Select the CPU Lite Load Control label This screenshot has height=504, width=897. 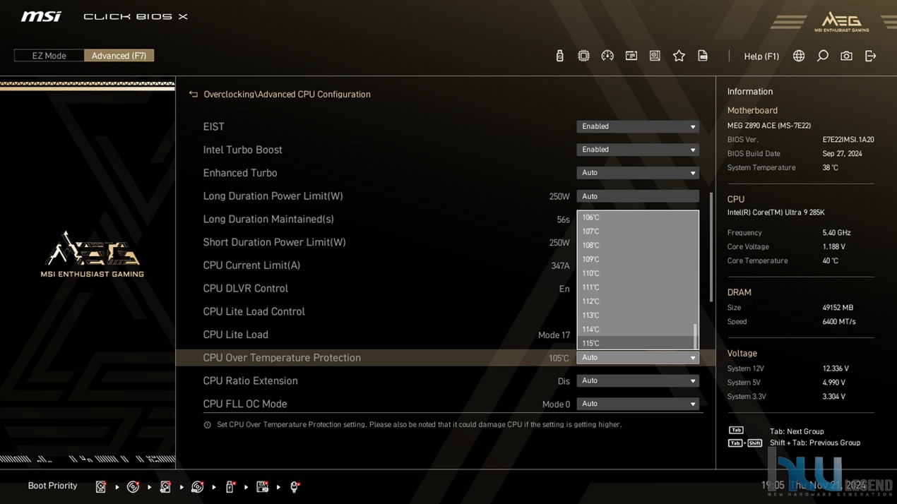coord(254,311)
